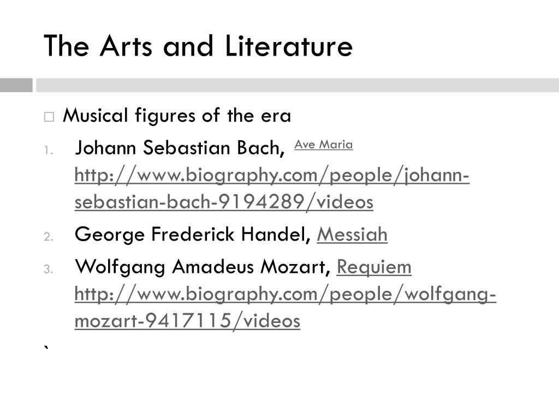The image size is (559, 419).
Task: Click list number 2 beside Handel
Action: click(x=49, y=237)
